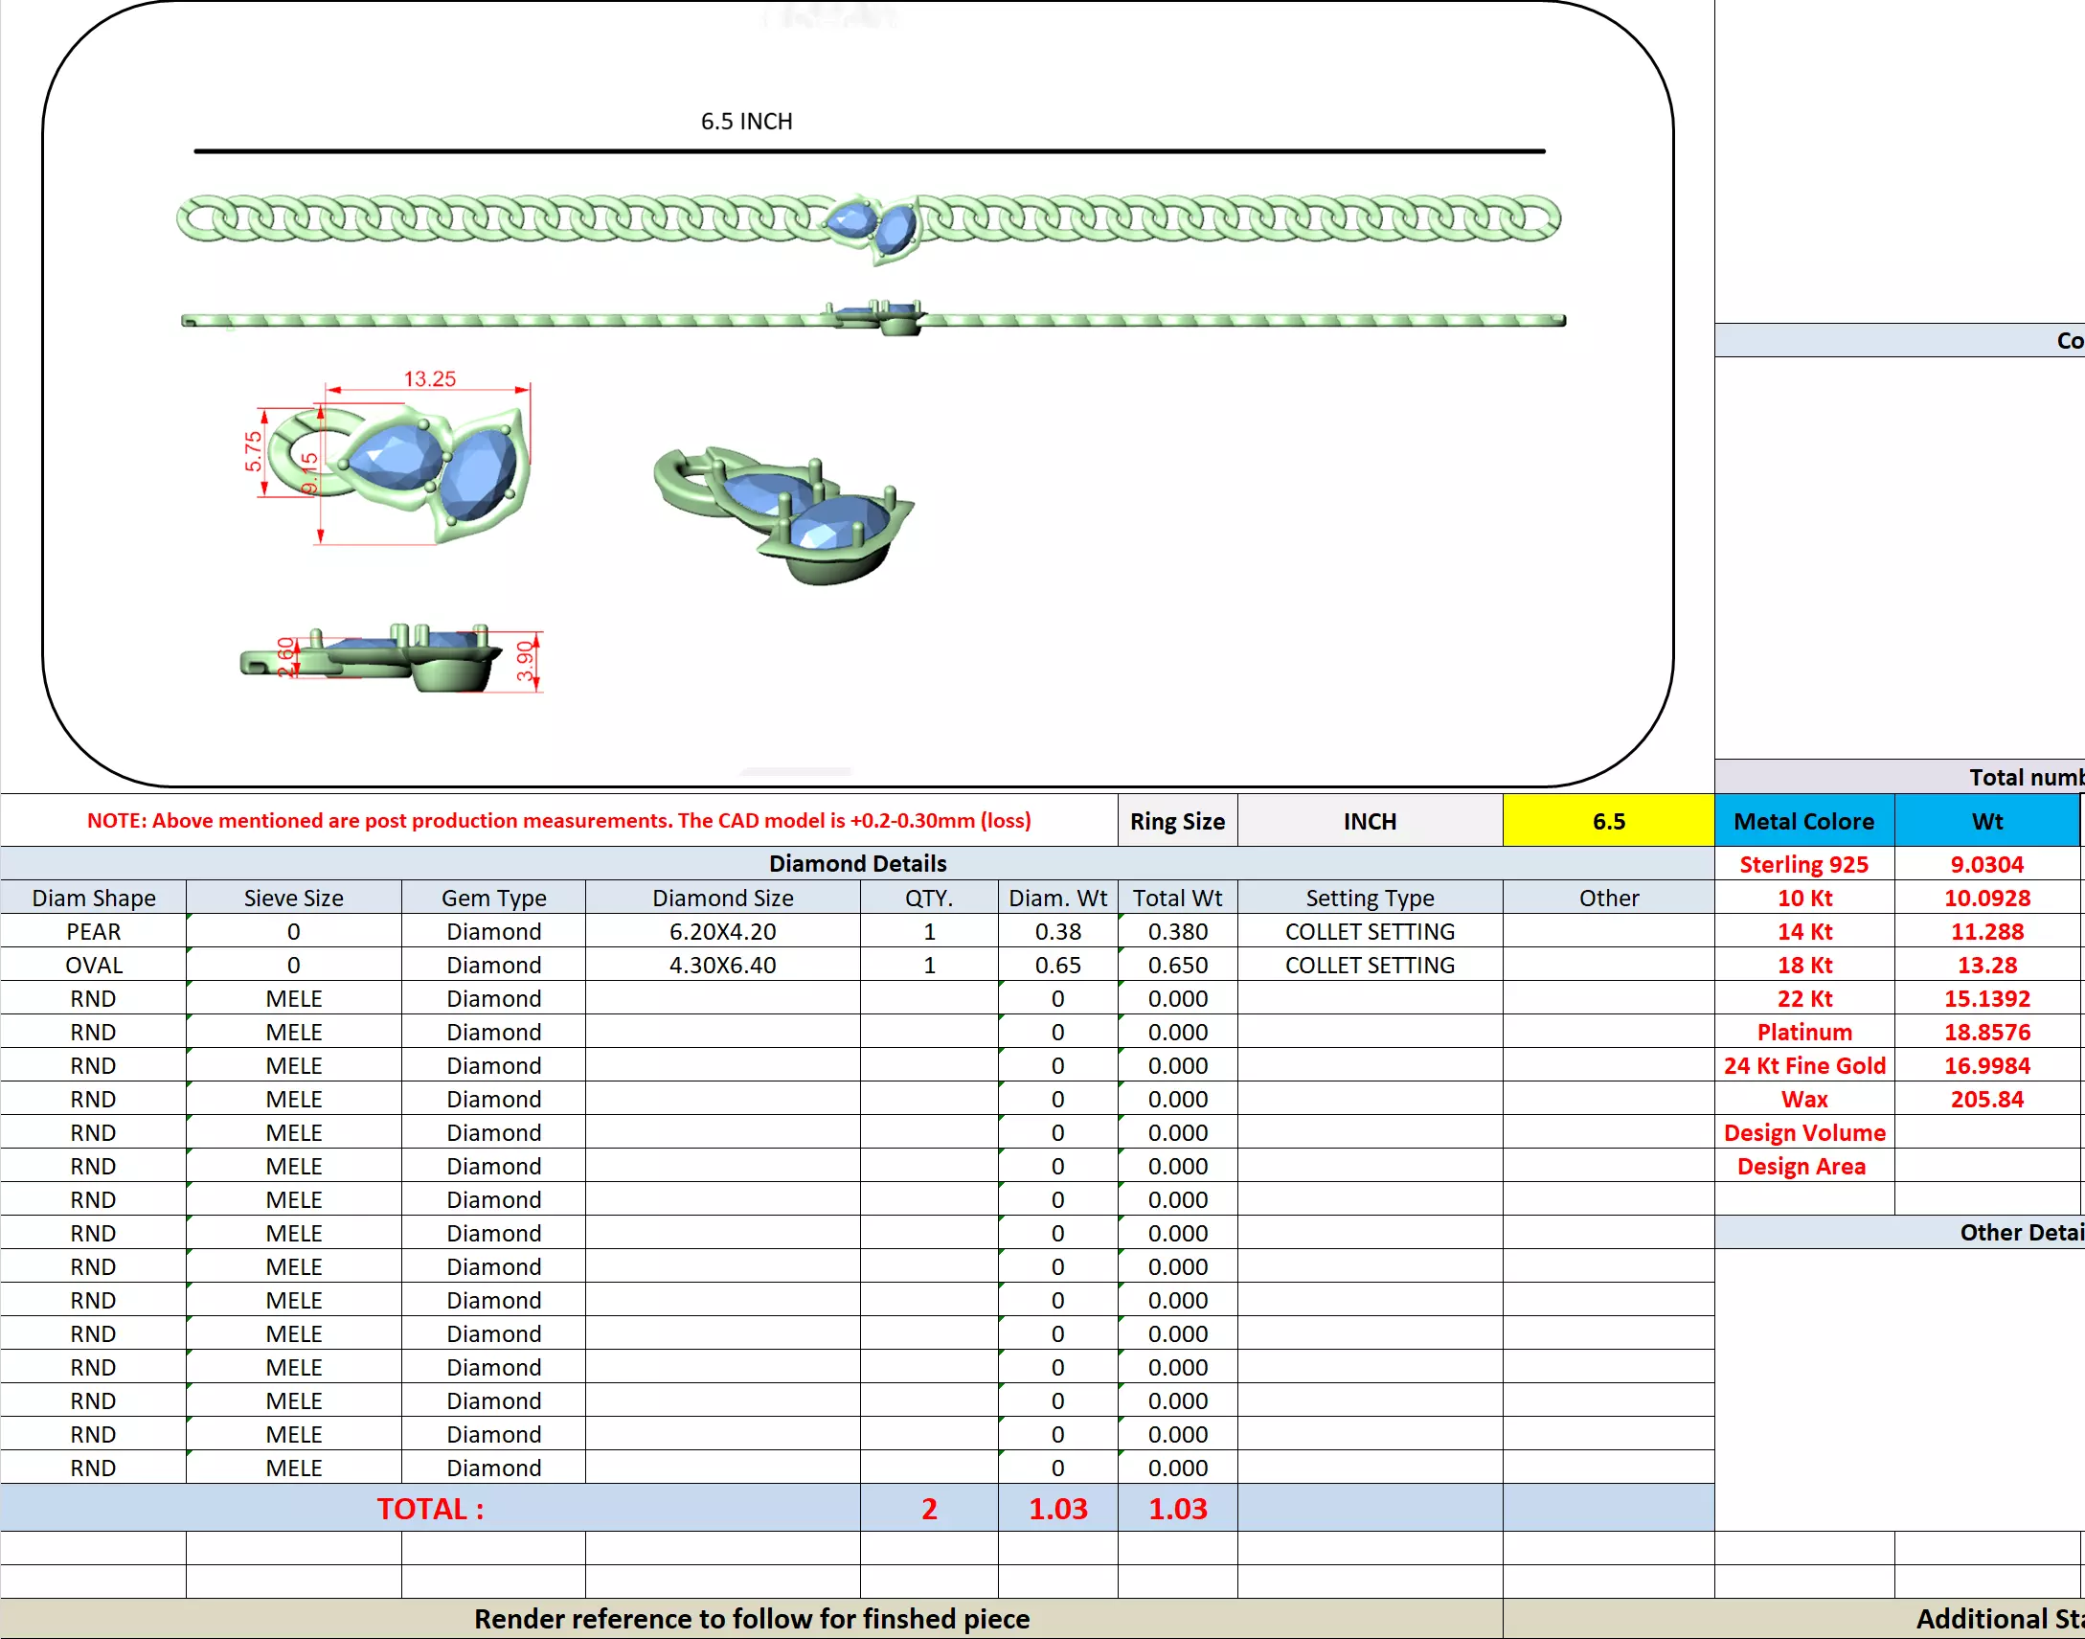This screenshot has height=1639, width=2085.
Task: Select the Metal Colore header cell
Action: tap(1803, 822)
